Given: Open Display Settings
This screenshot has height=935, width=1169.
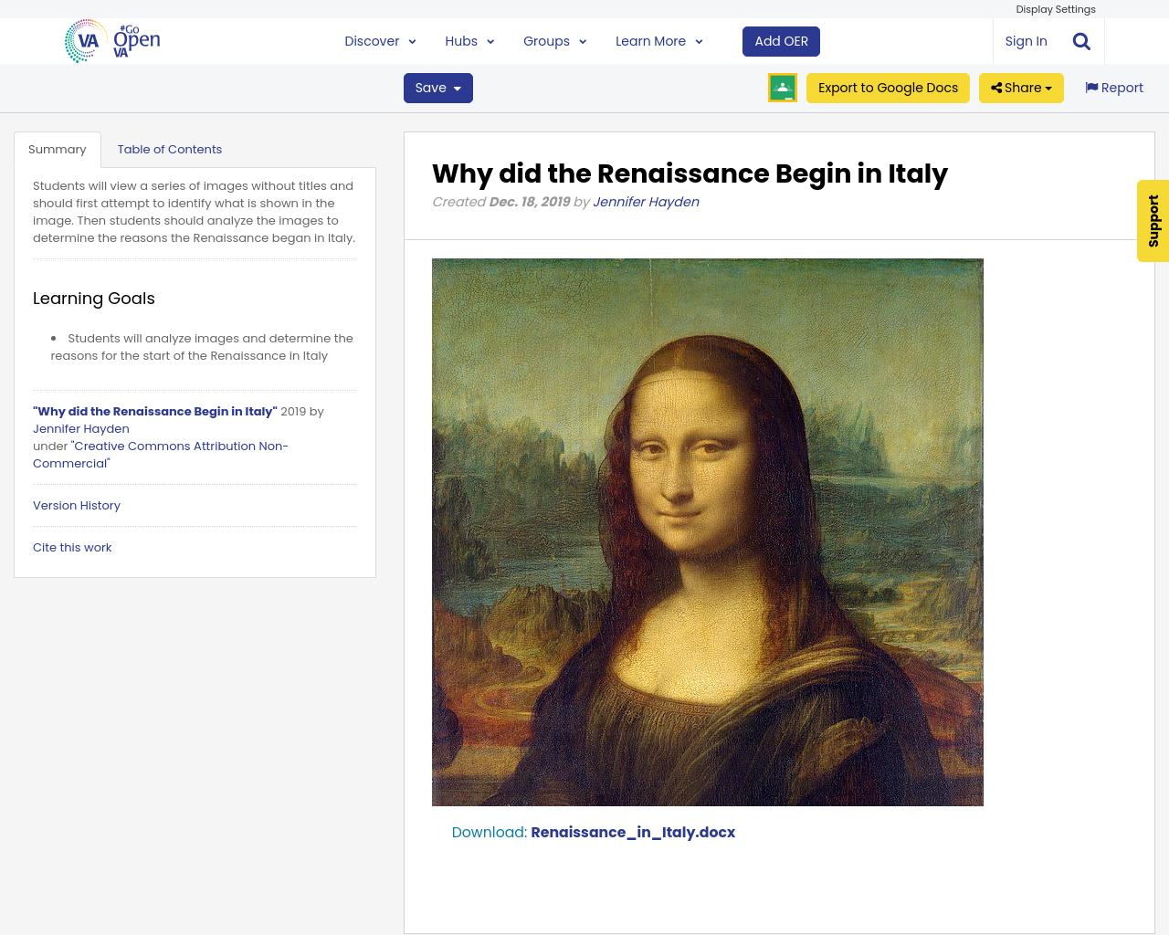Looking at the screenshot, I should pyautogui.click(x=1056, y=9).
